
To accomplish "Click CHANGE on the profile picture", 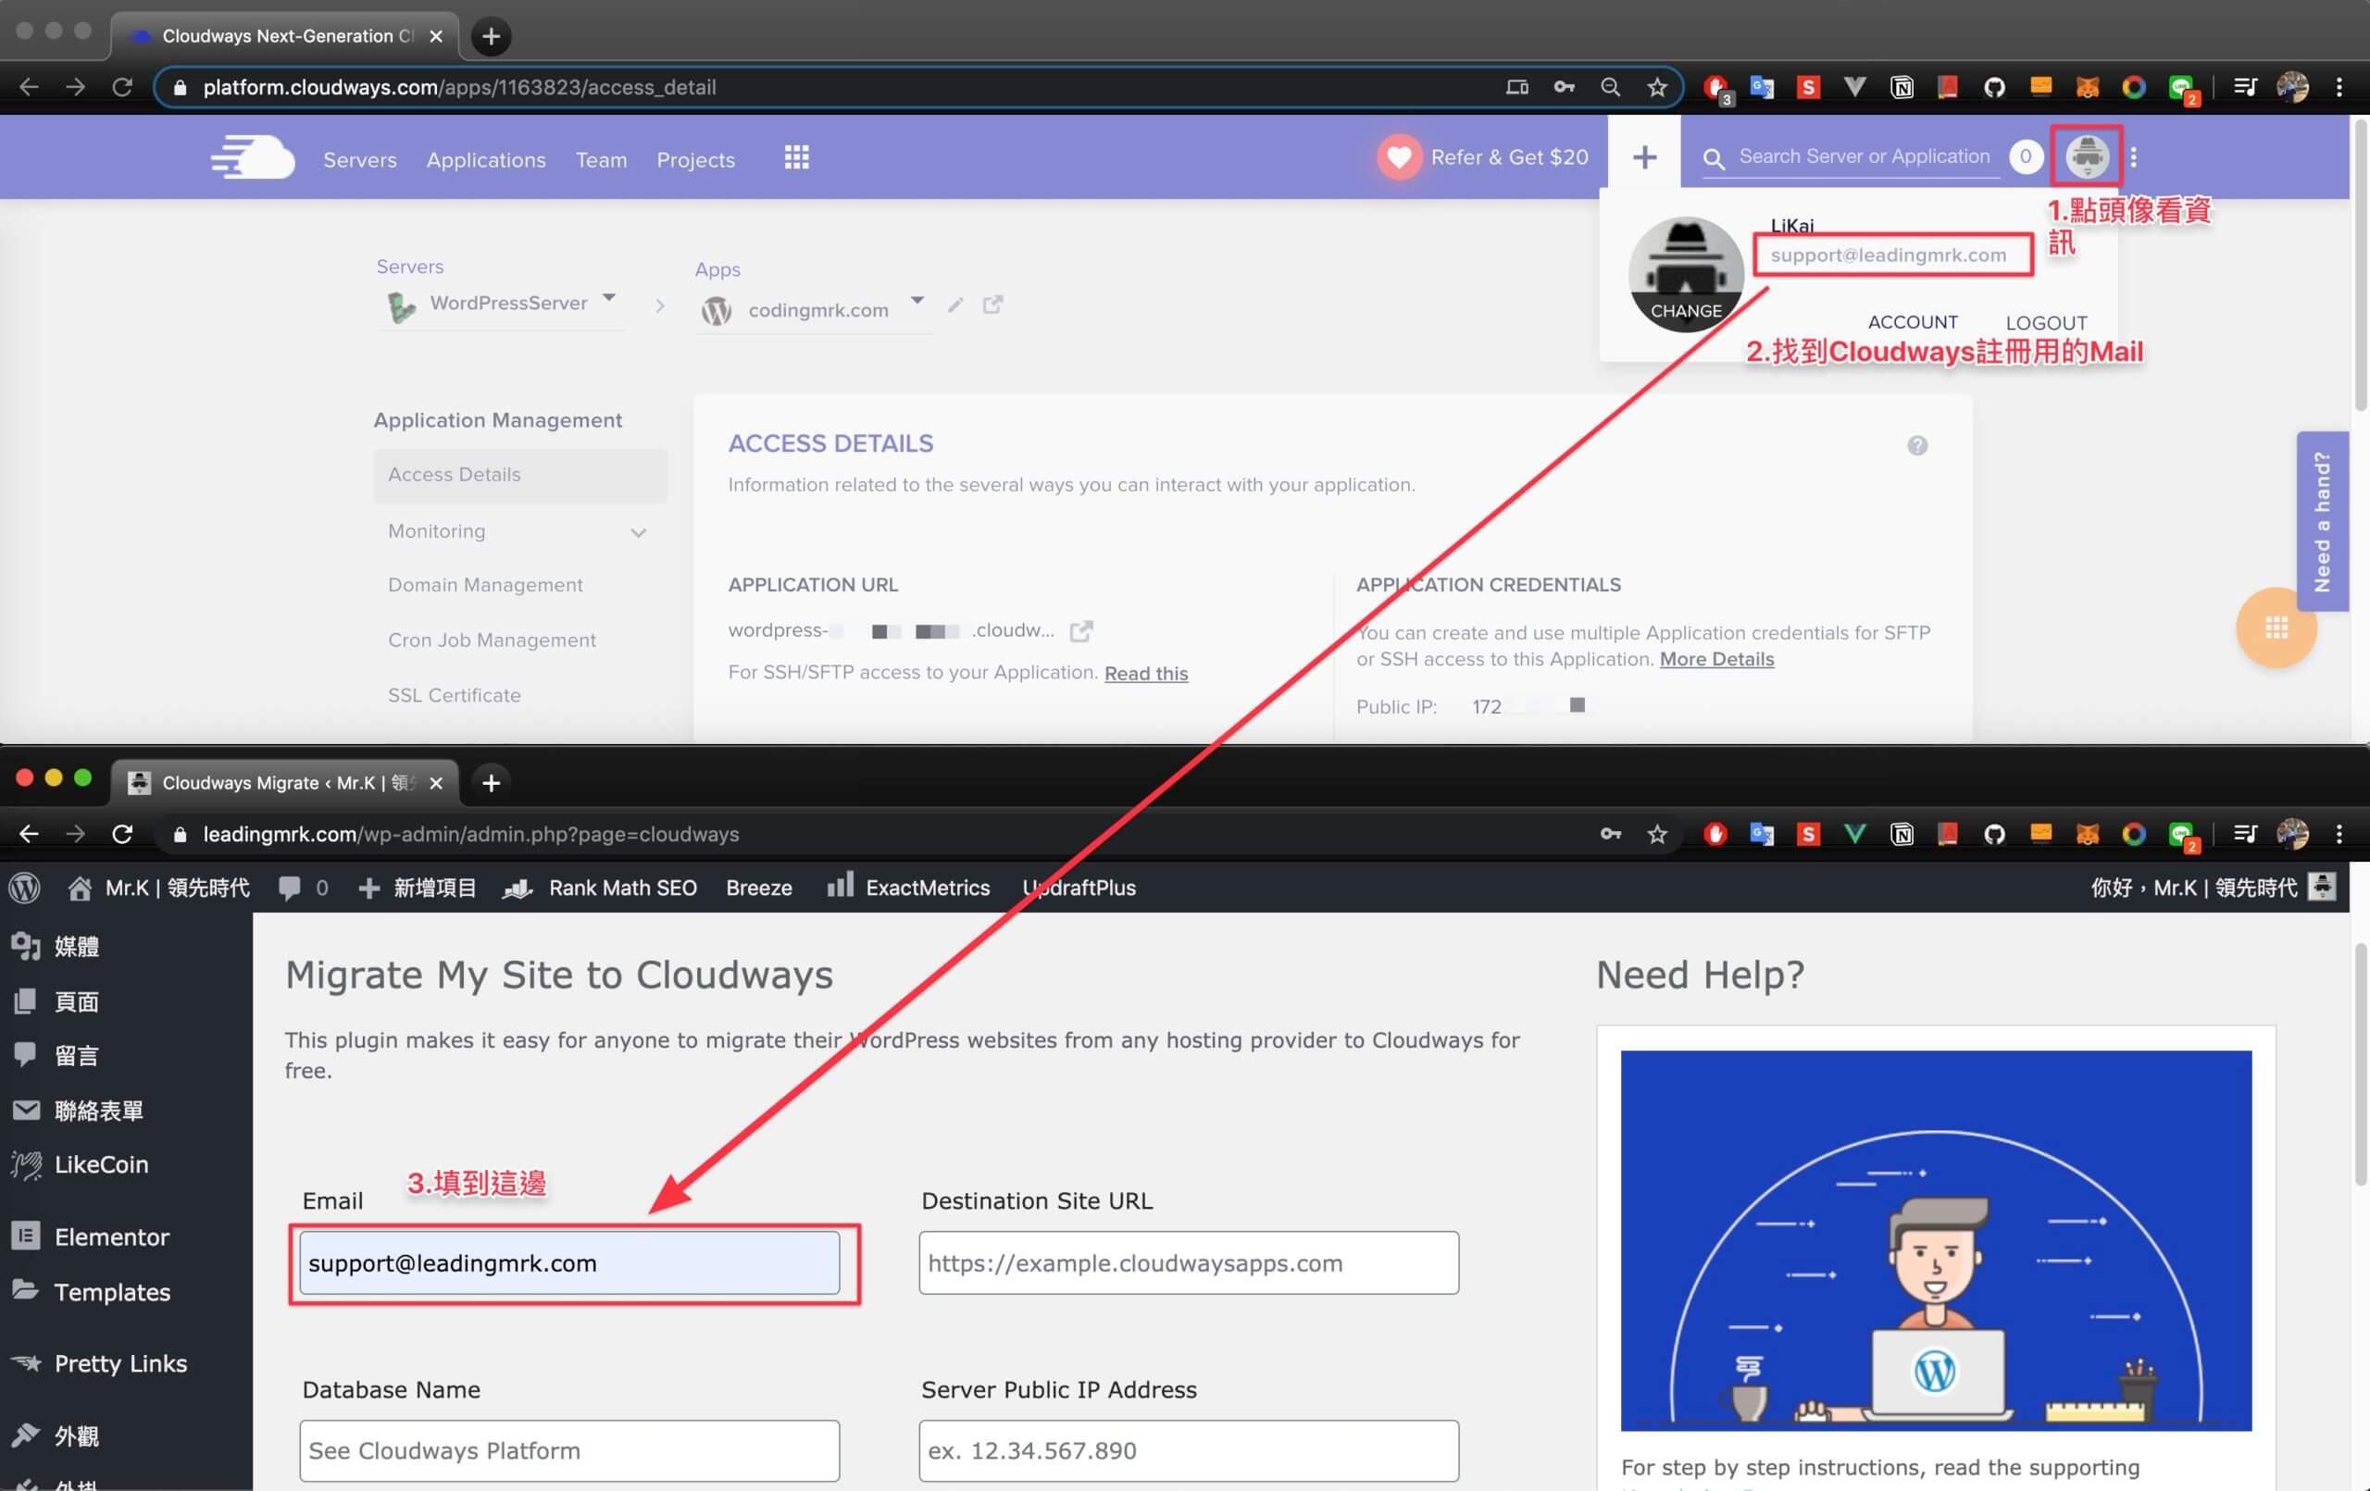I will pos(1686,311).
